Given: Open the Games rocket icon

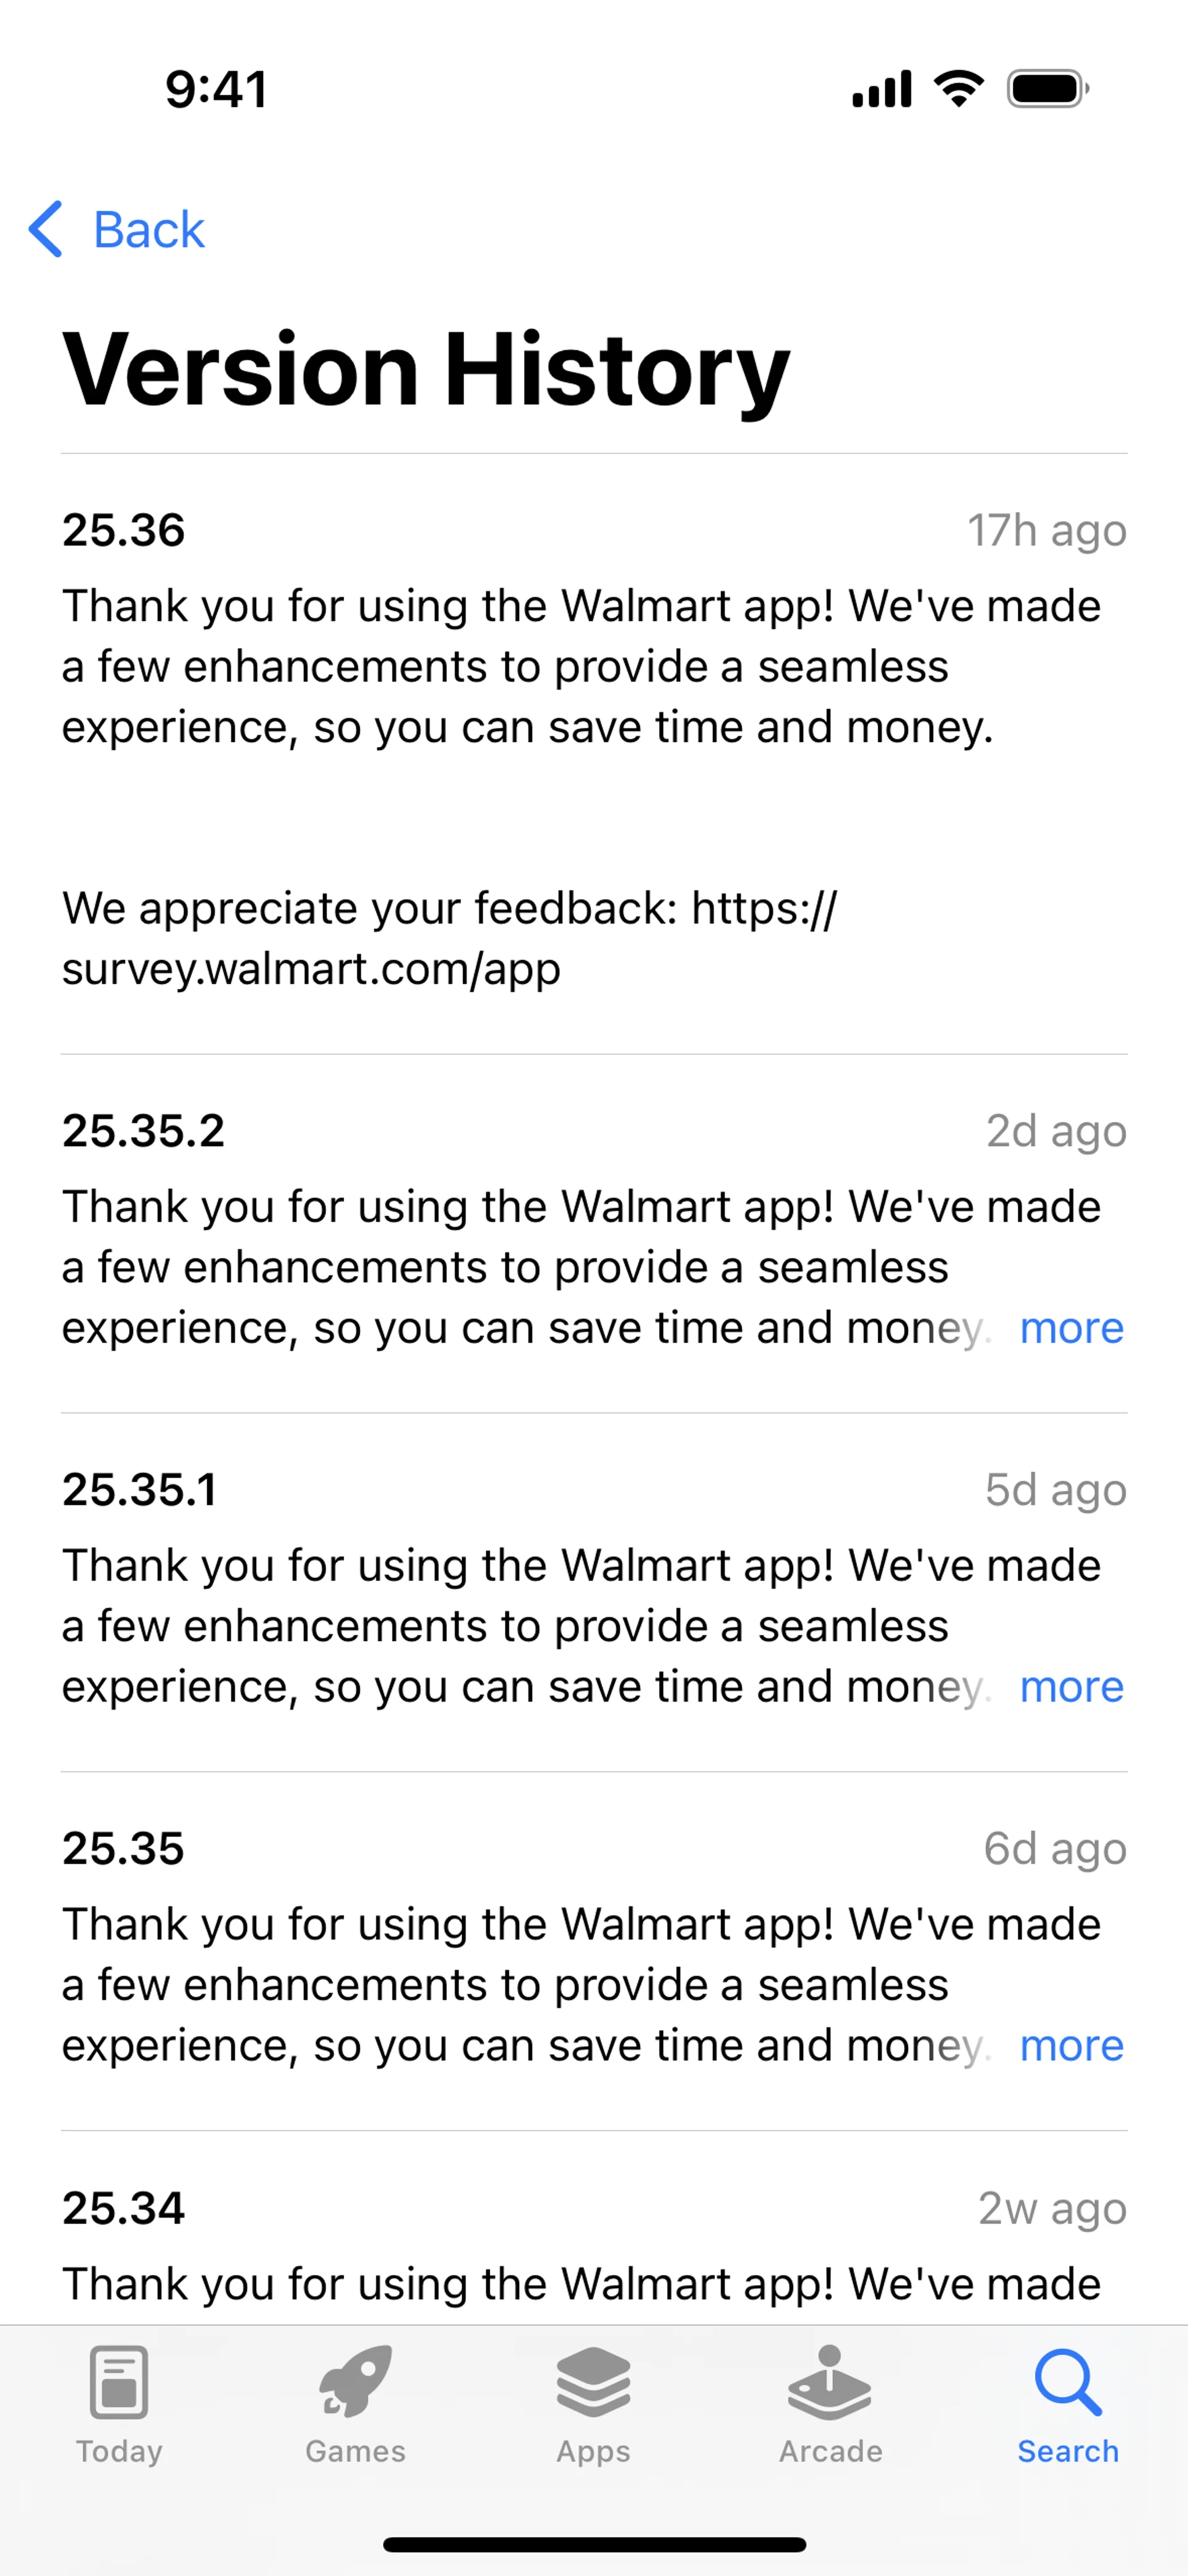Looking at the screenshot, I should (x=356, y=2381).
